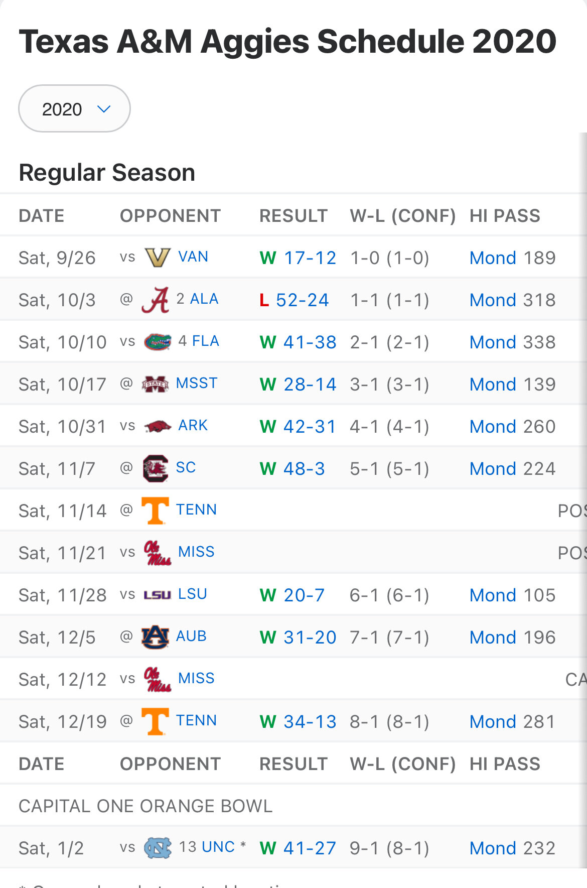Viewport: 587px width, 888px height.
Task: Open the 12/19 TENN opponent link
Action: (x=196, y=720)
